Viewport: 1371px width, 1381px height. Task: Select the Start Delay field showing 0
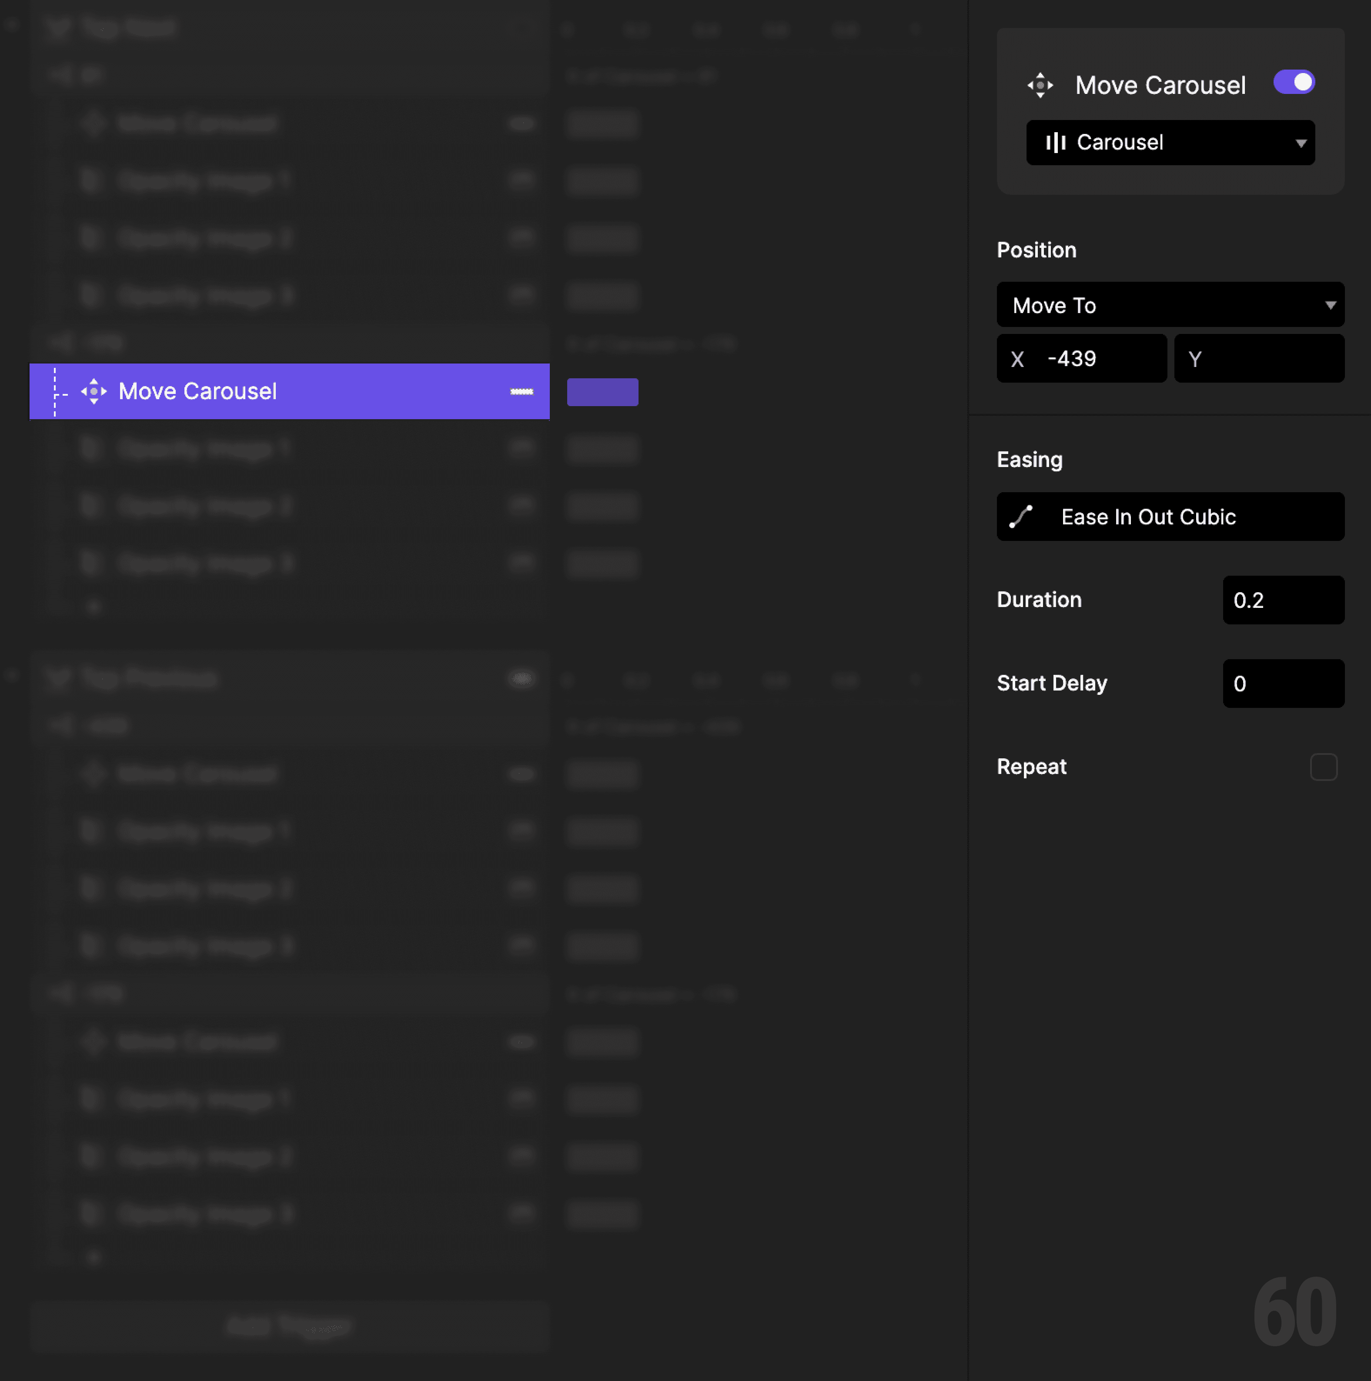(1283, 684)
